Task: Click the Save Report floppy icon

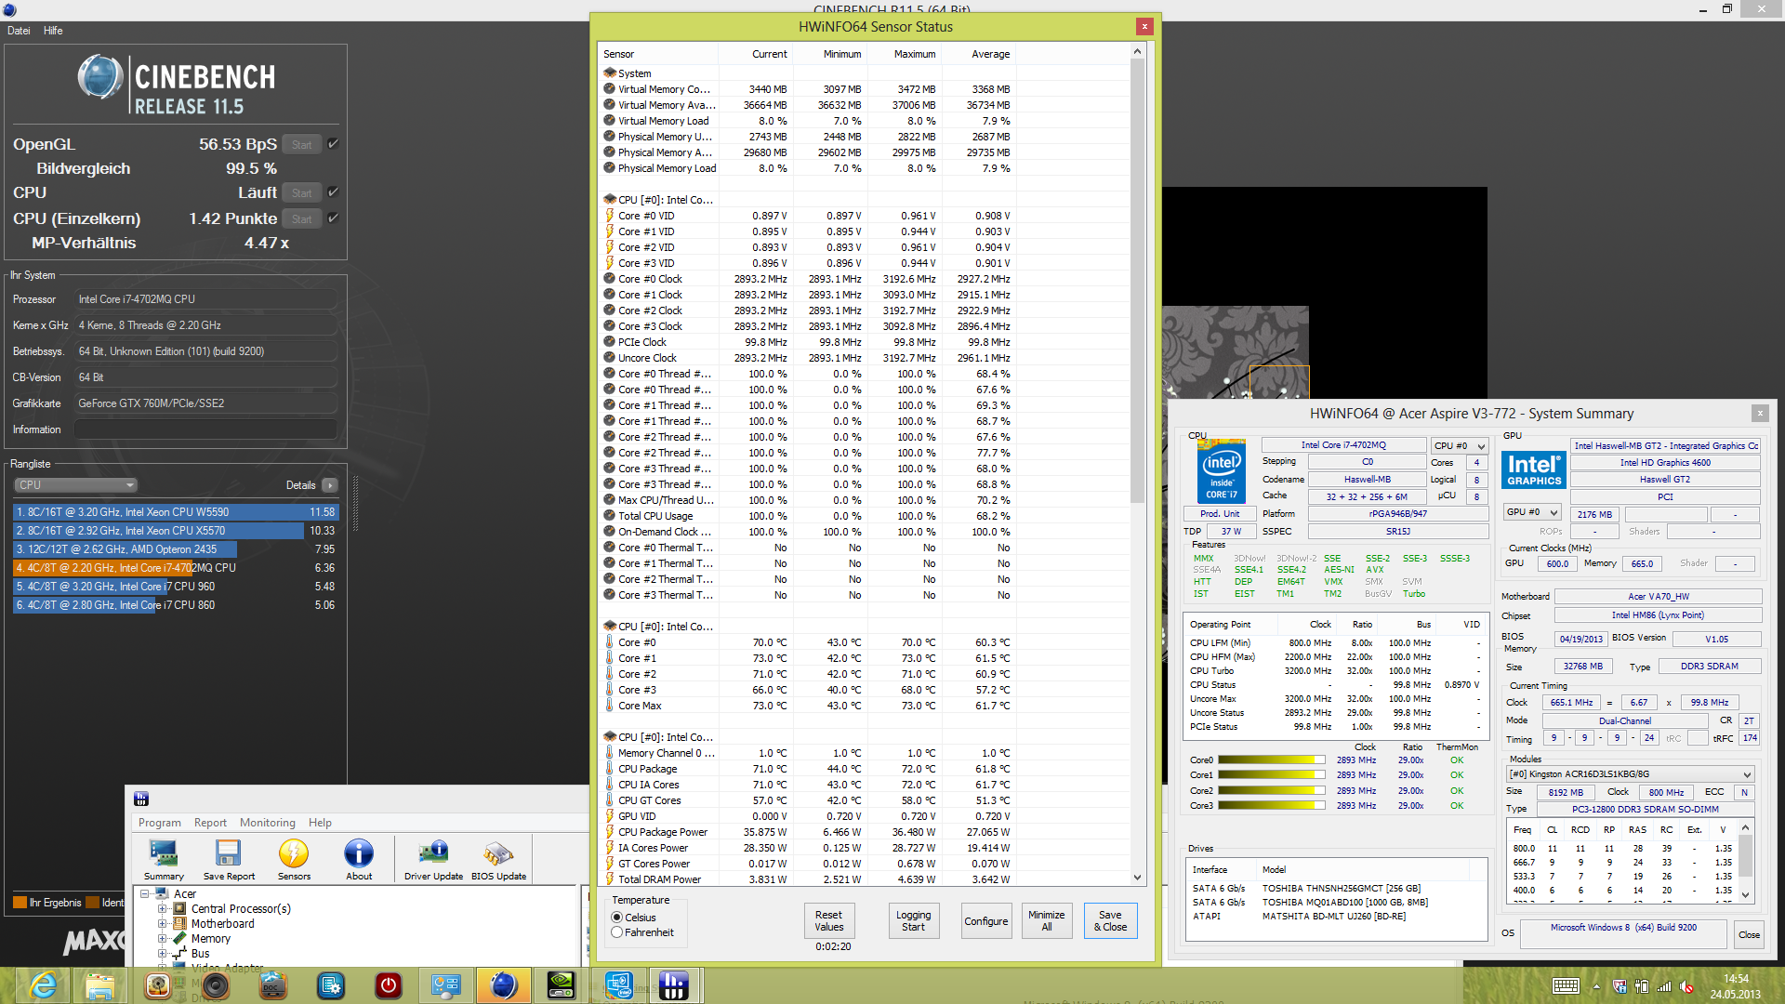Action: coord(228,859)
